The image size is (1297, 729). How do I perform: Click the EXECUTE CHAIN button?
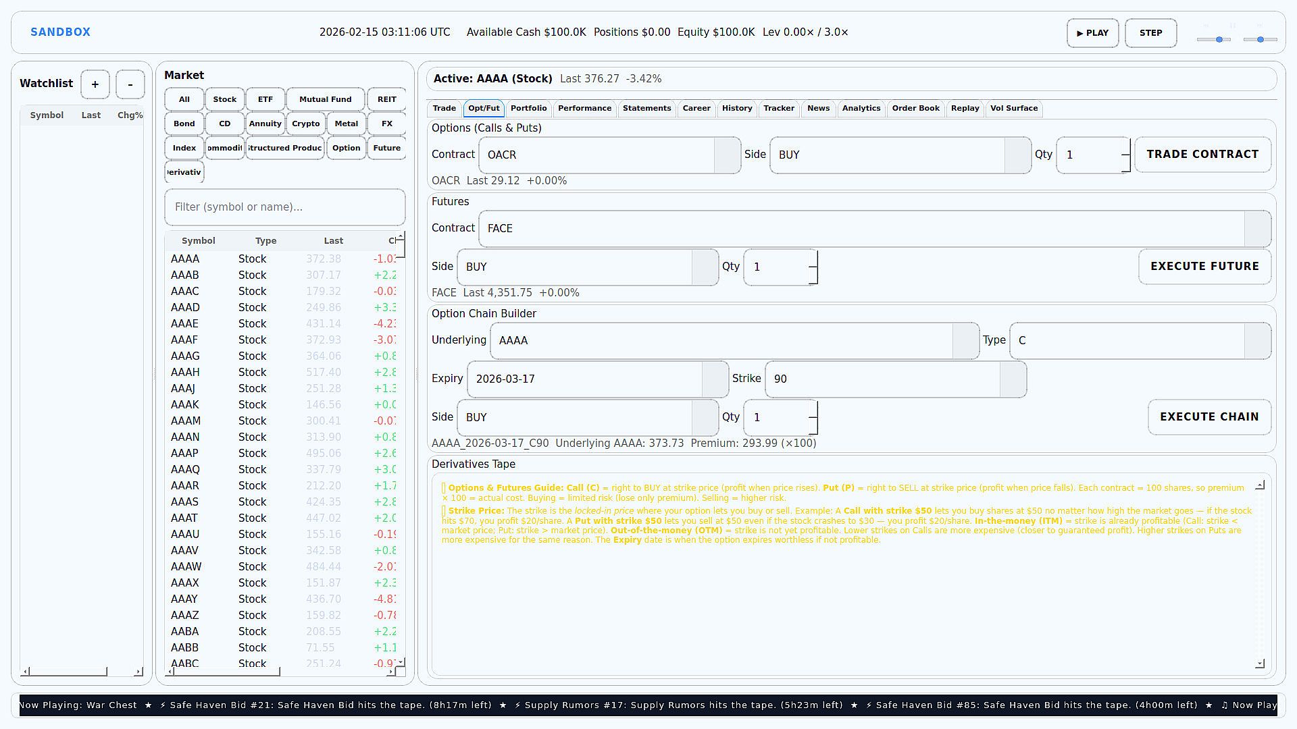(x=1209, y=417)
